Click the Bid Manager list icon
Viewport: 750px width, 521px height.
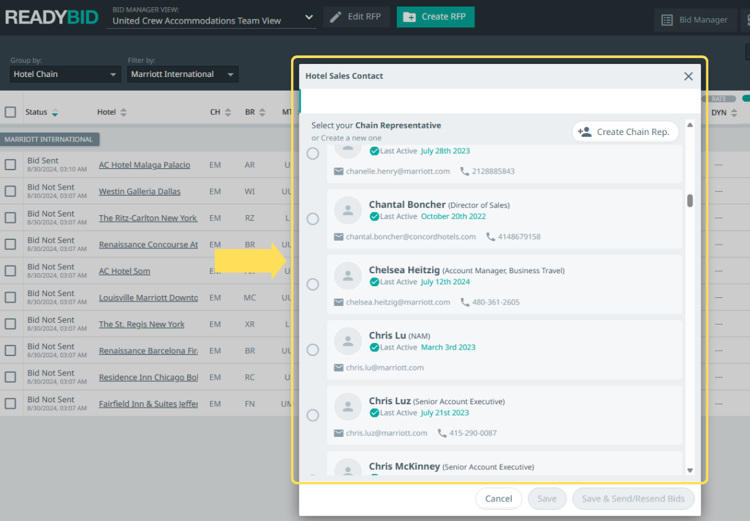coord(666,20)
